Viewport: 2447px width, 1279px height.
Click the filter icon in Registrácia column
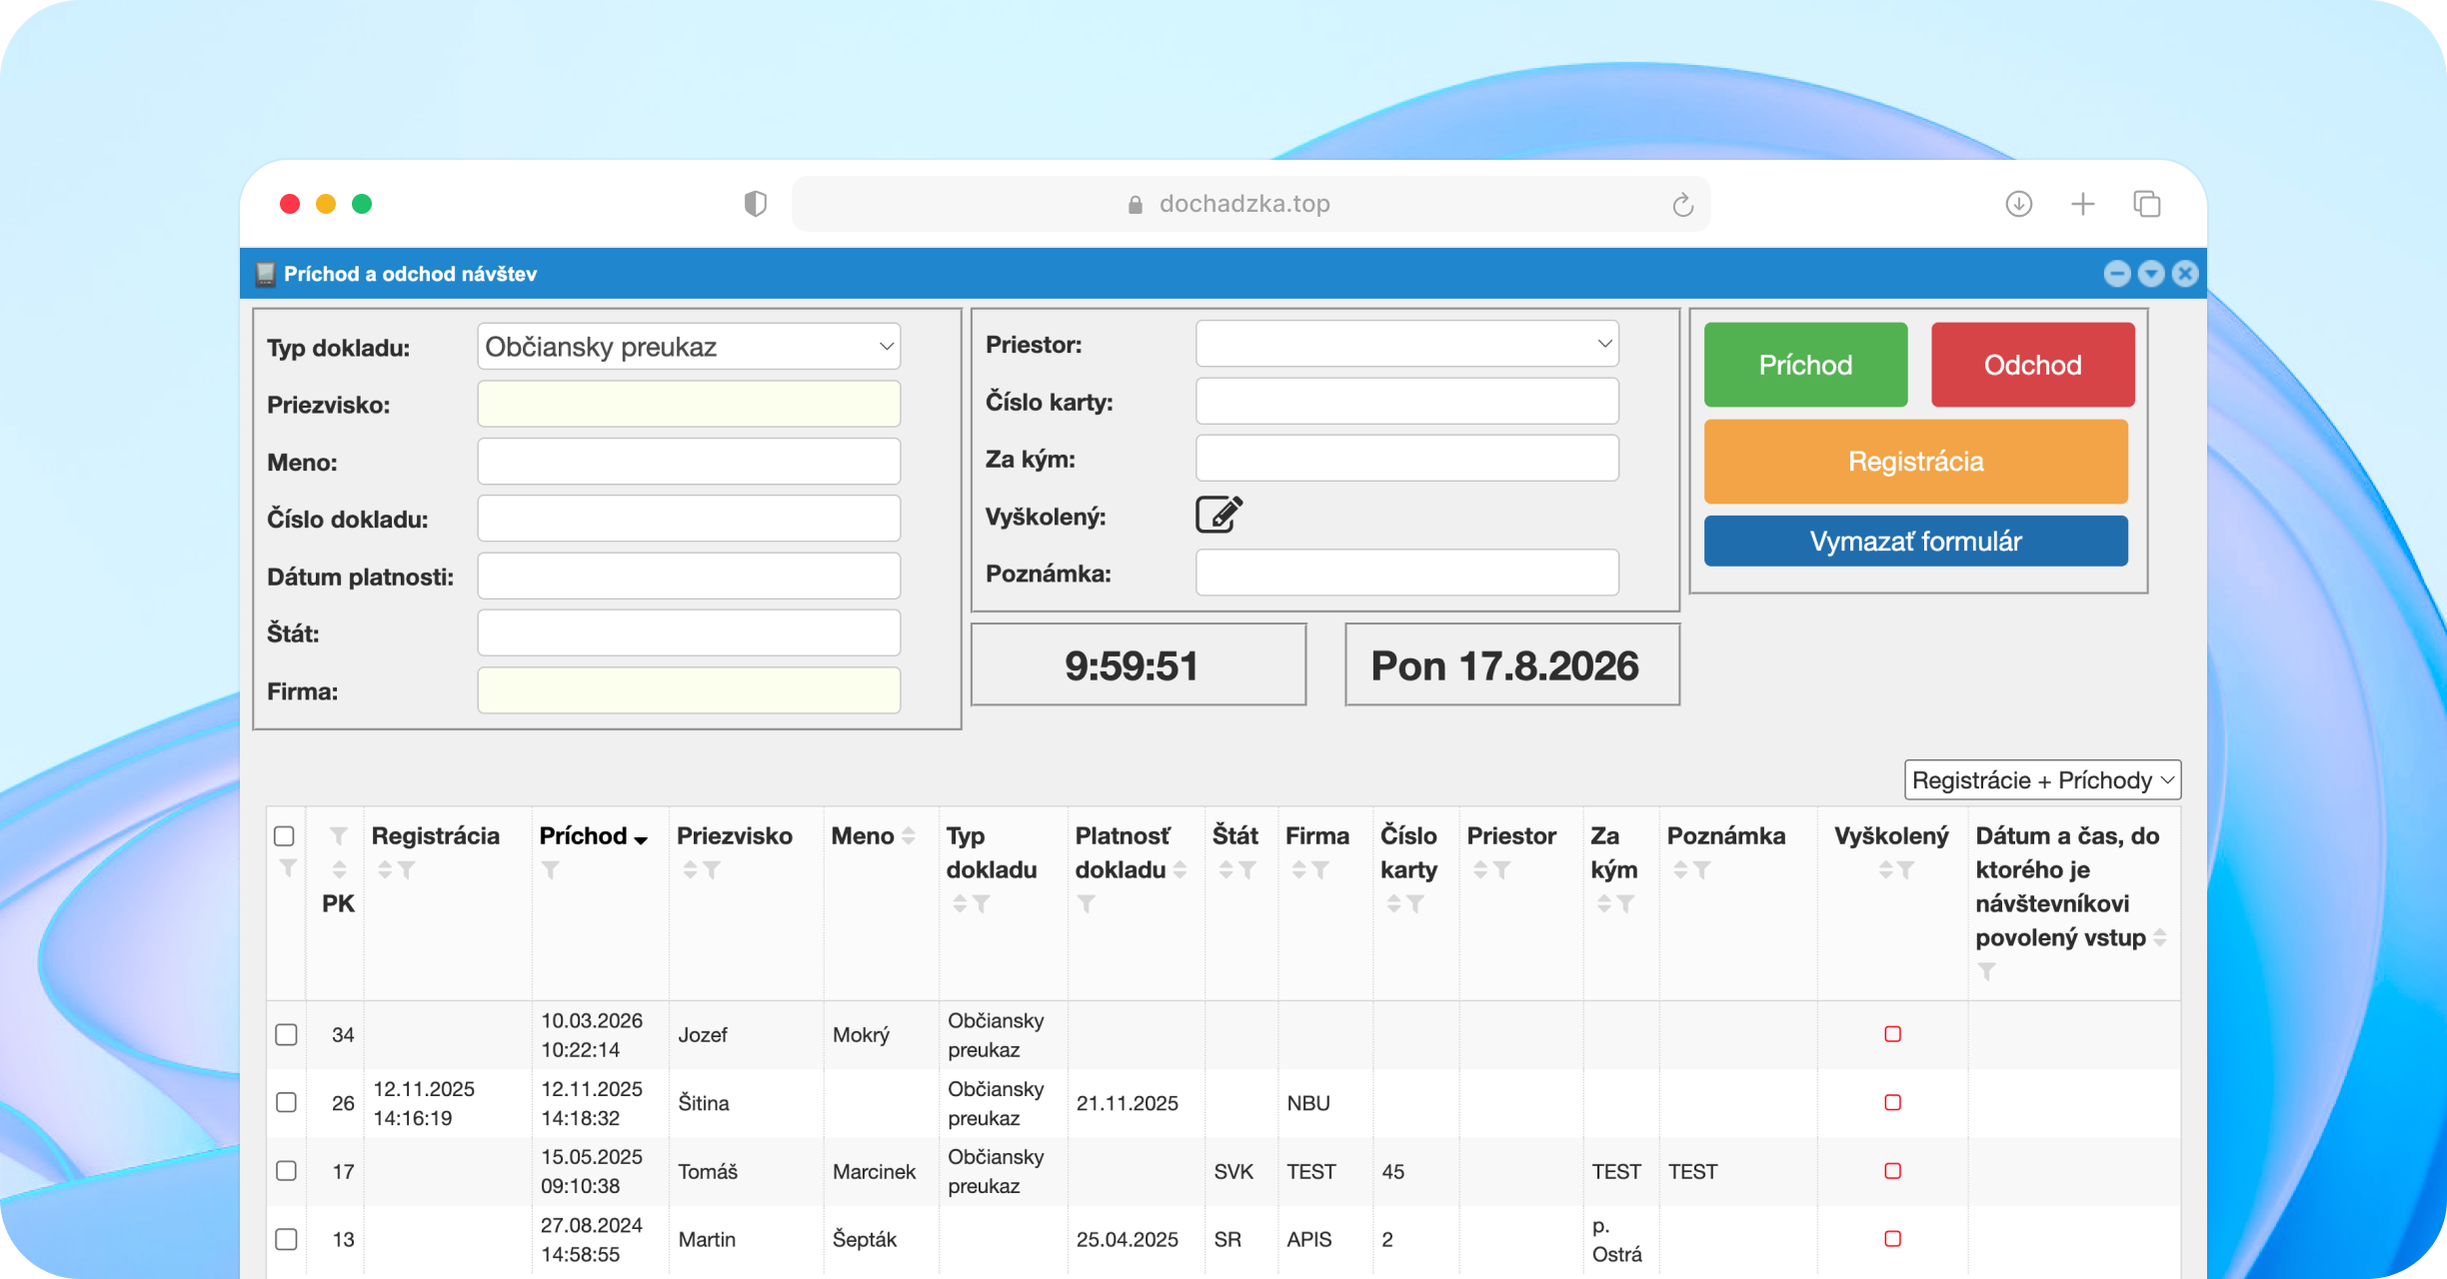[x=406, y=870]
